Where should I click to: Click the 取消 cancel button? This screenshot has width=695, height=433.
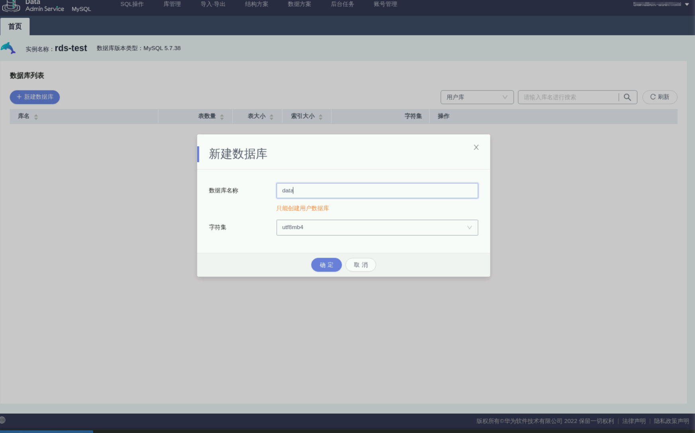point(360,265)
